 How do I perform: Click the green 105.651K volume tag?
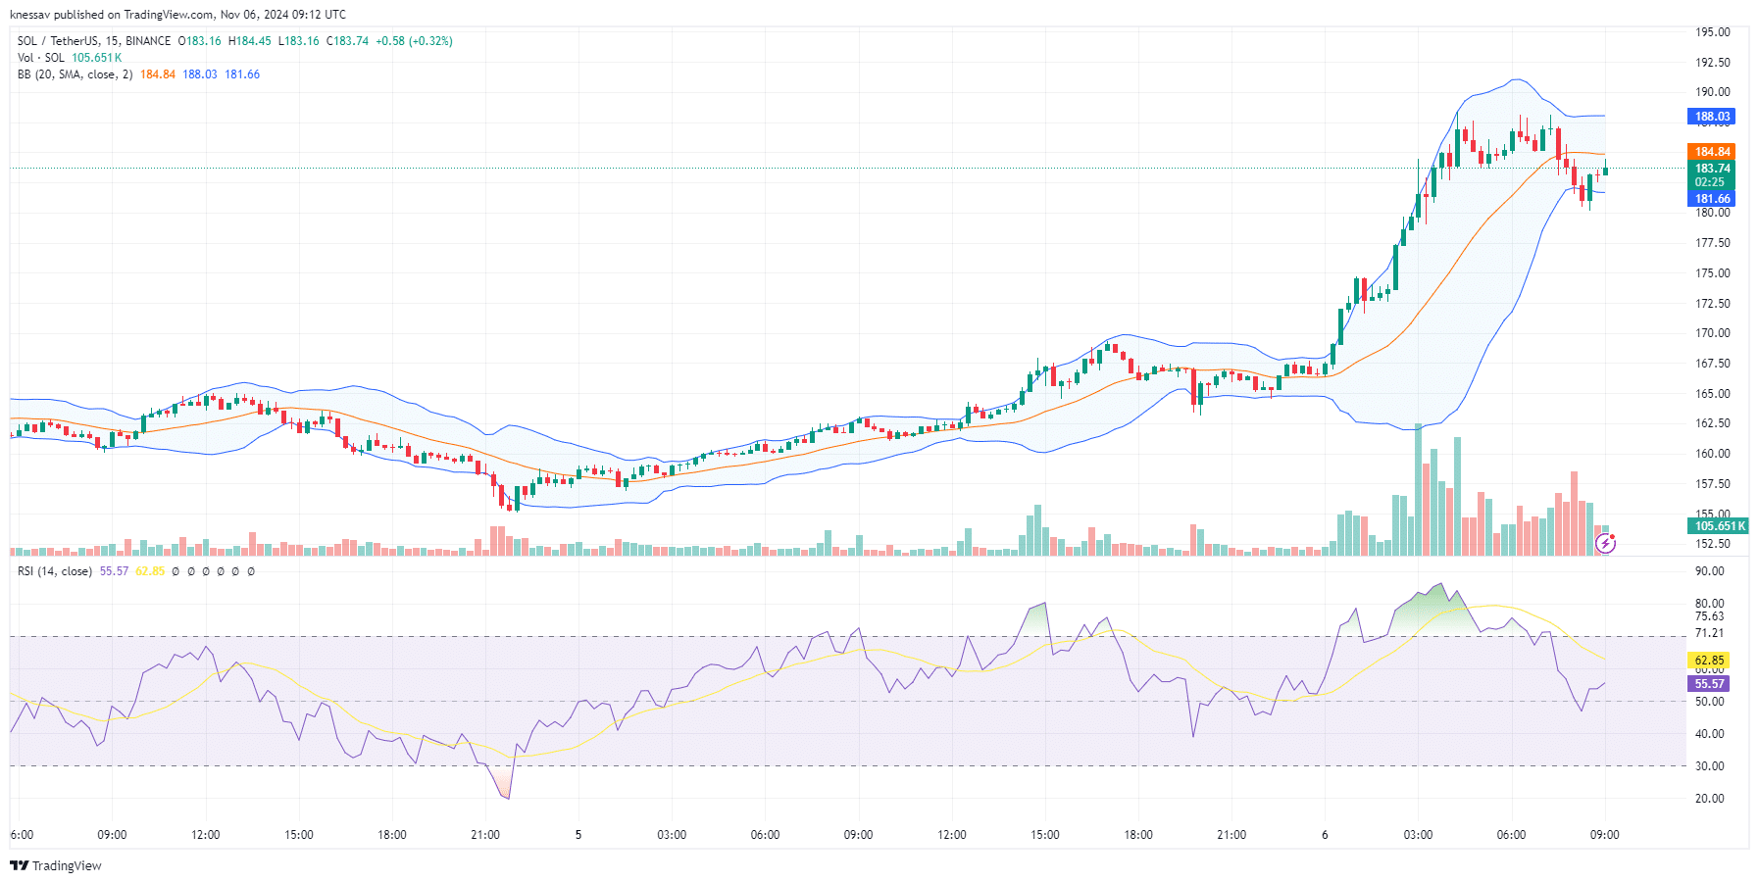(x=1720, y=526)
